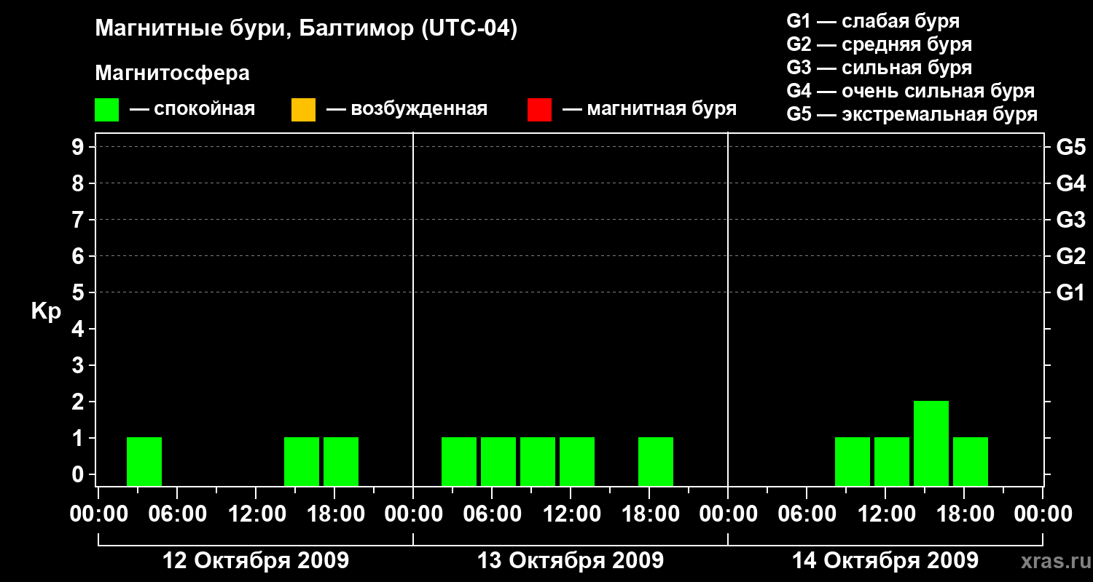
Task: Select the isolated 18:00 bar on 13 October
Action: click(656, 461)
